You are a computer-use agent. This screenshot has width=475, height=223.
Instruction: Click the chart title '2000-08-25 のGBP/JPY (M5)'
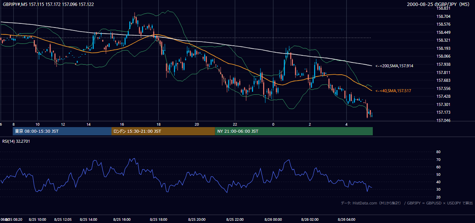click(439, 4)
